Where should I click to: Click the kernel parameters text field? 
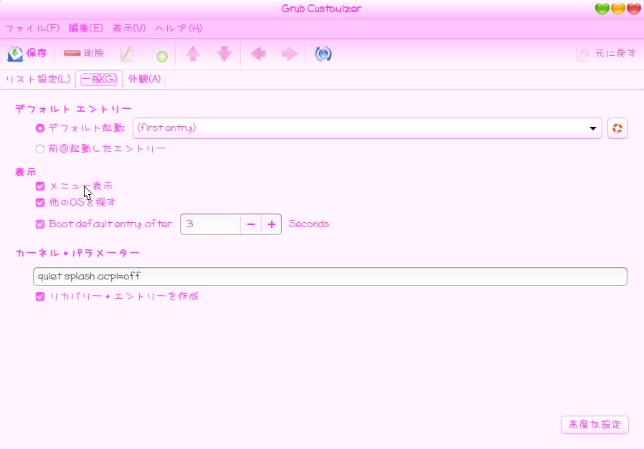[330, 277]
